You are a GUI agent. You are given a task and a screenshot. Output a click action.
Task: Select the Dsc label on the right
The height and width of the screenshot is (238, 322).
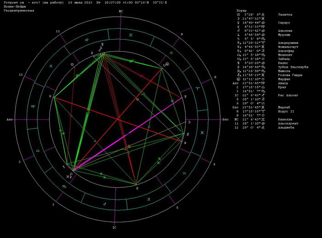tap(225, 119)
